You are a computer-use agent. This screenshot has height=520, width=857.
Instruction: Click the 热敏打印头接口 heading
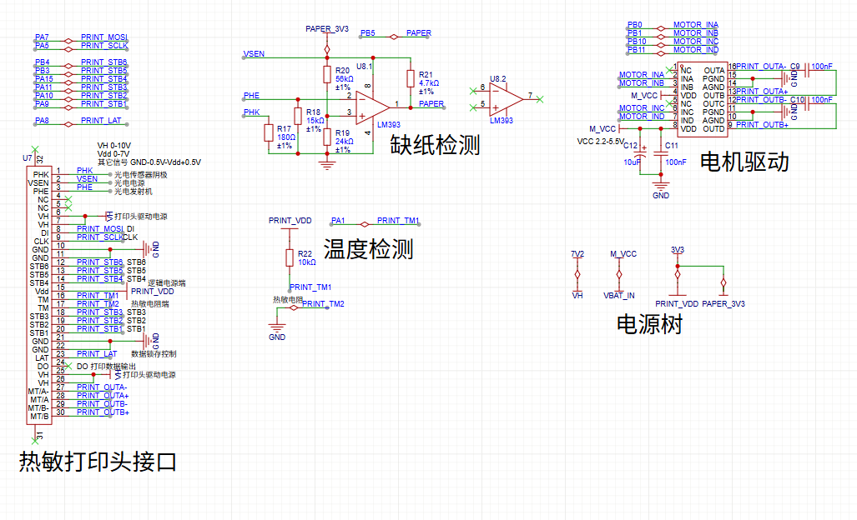click(98, 461)
